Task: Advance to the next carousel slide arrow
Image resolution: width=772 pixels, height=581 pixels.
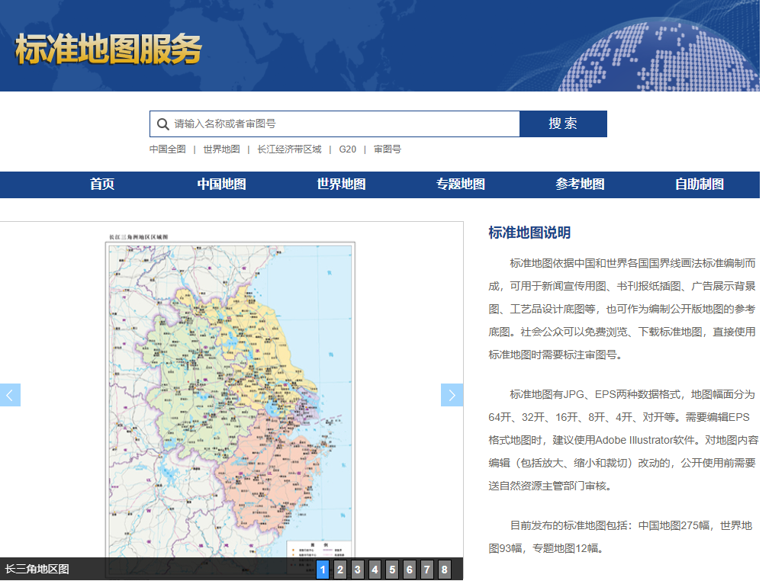Action: tap(452, 395)
